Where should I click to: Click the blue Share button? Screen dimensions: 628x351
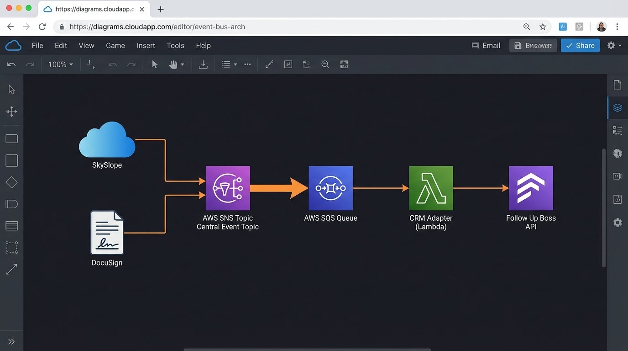tap(580, 46)
